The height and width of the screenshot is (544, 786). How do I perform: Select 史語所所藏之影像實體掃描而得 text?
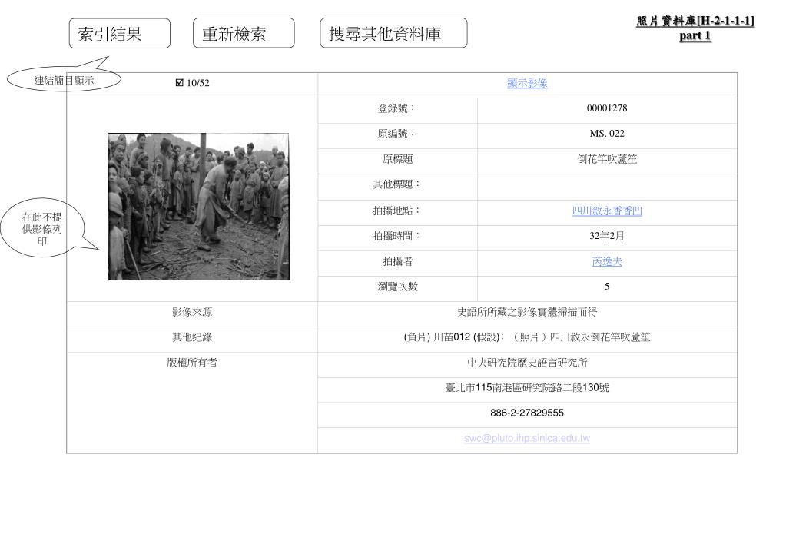[x=527, y=313]
